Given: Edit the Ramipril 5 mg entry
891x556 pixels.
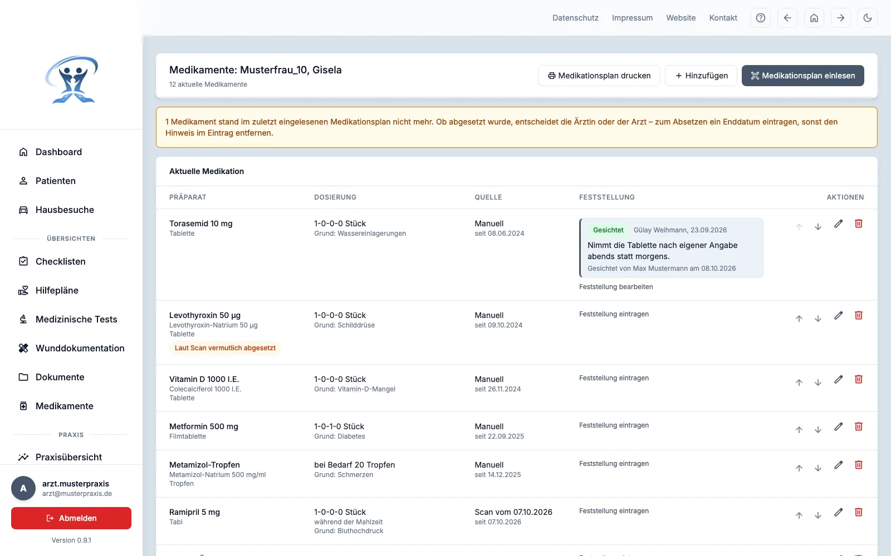Looking at the screenshot, I should click(x=839, y=512).
